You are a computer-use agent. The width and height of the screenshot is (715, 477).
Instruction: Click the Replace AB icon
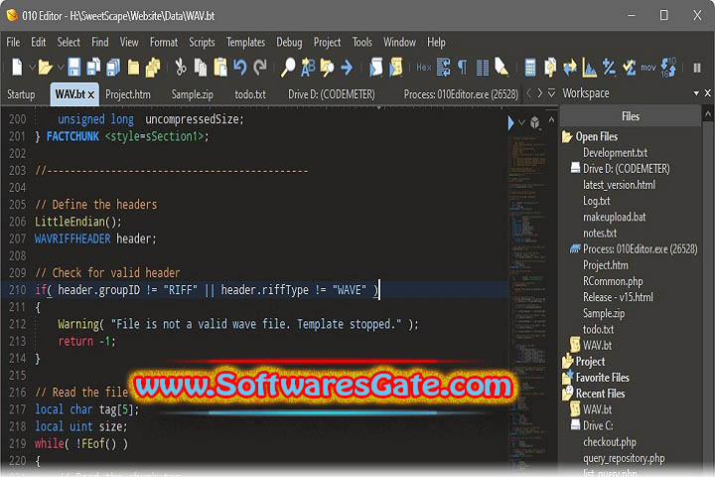coord(308,68)
